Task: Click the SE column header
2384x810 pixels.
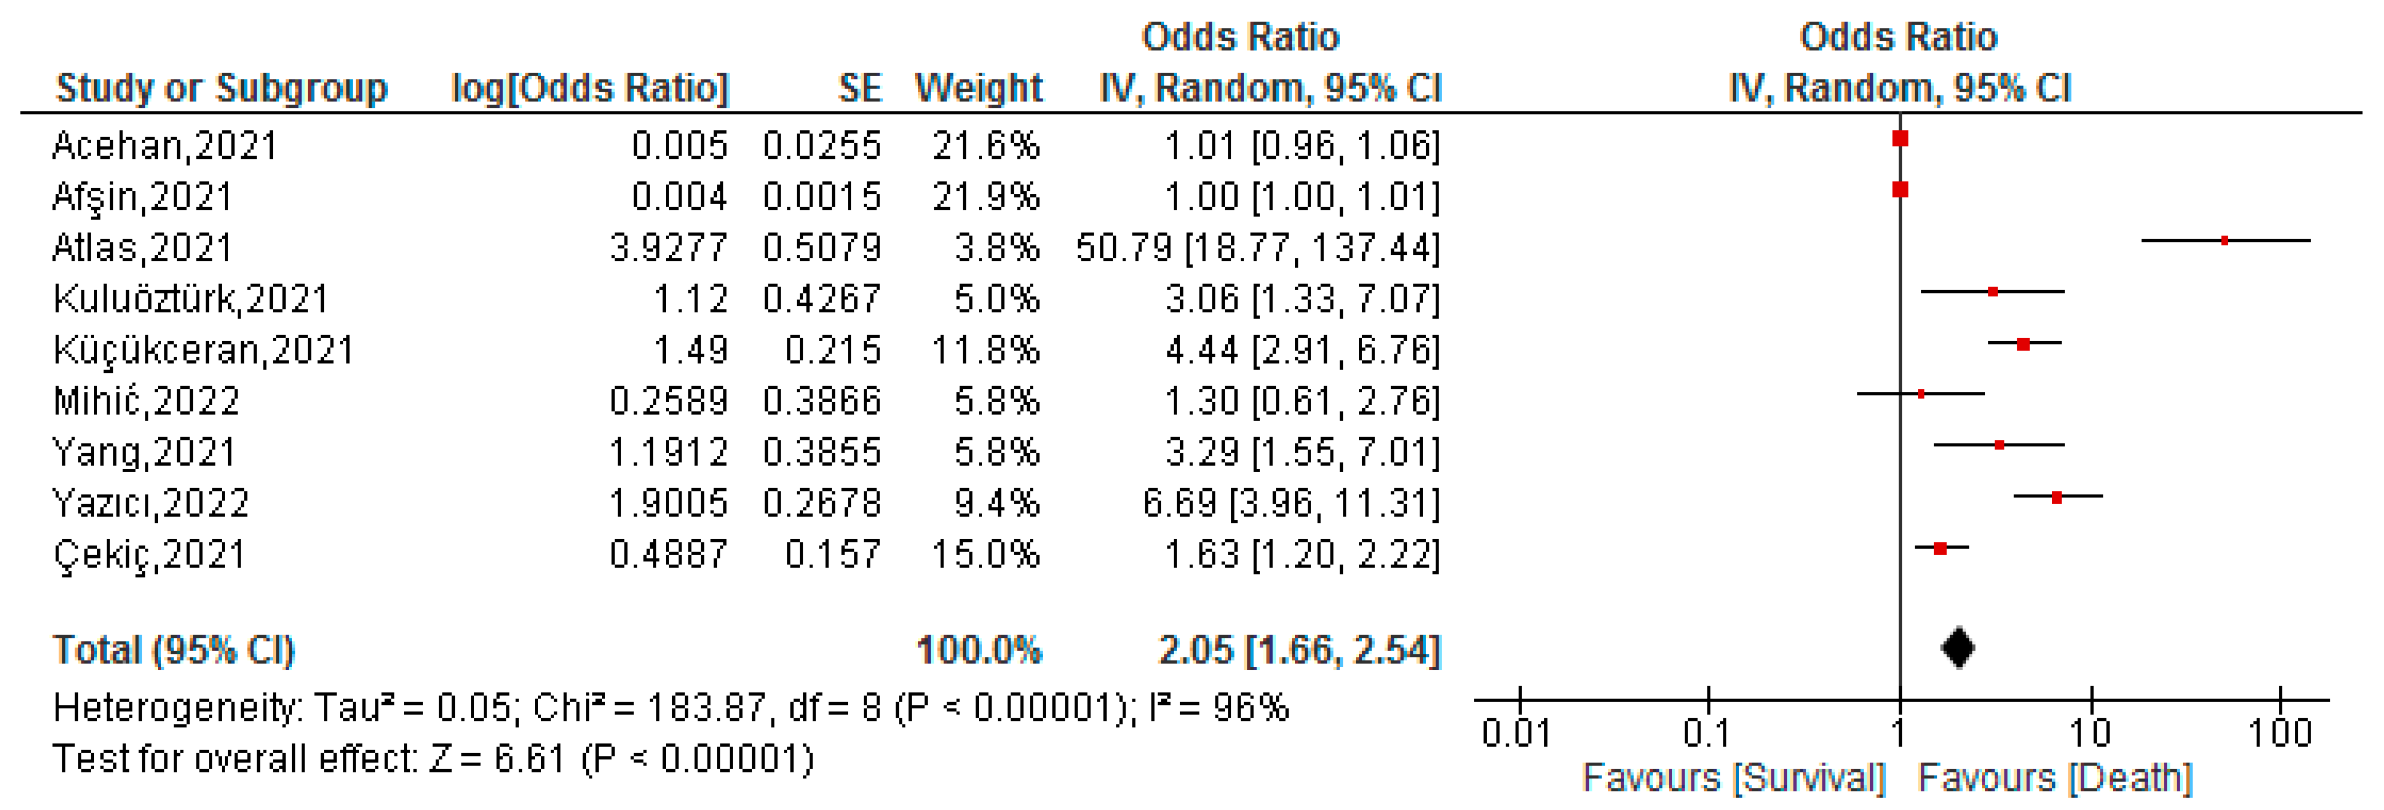Action: pos(859,88)
